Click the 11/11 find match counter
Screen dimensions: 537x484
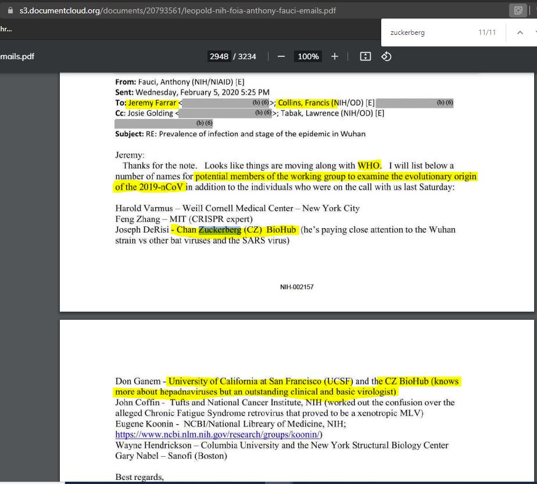pyautogui.click(x=486, y=32)
